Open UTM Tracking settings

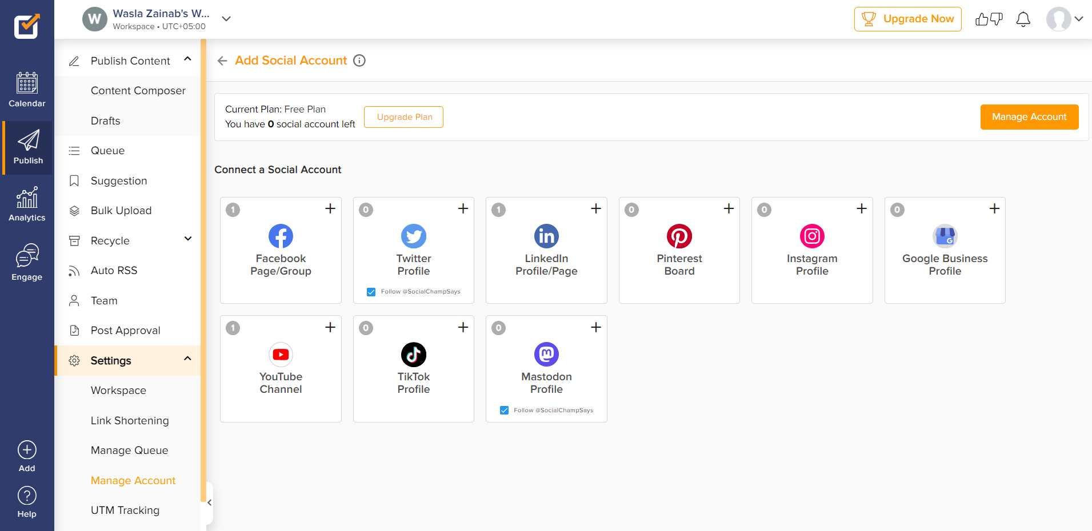pyautogui.click(x=125, y=510)
